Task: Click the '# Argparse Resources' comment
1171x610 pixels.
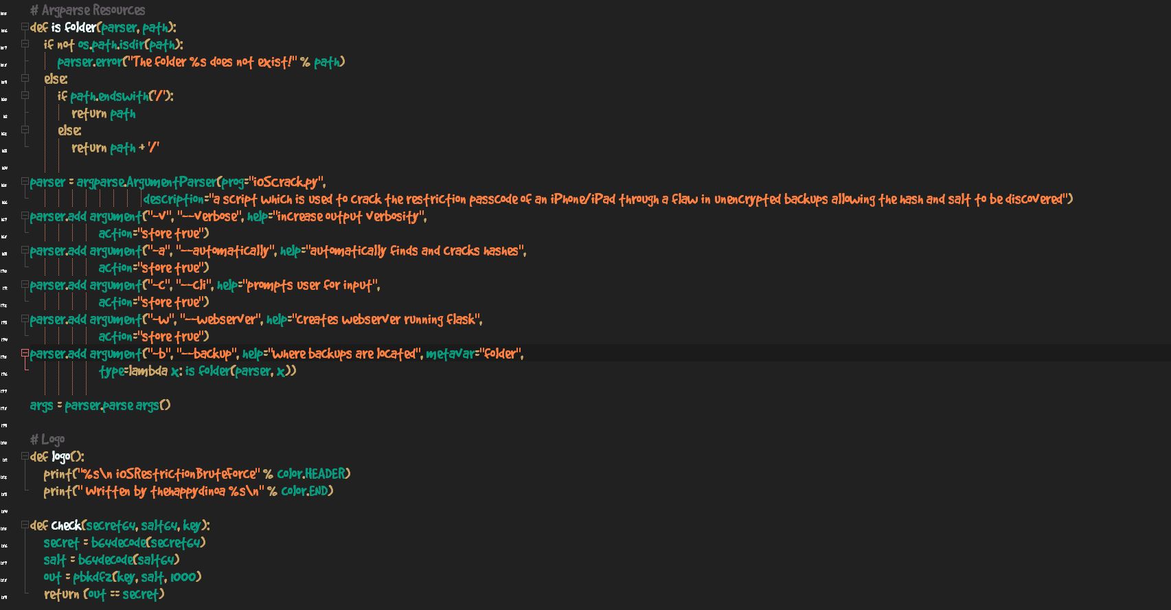Action: point(87,10)
